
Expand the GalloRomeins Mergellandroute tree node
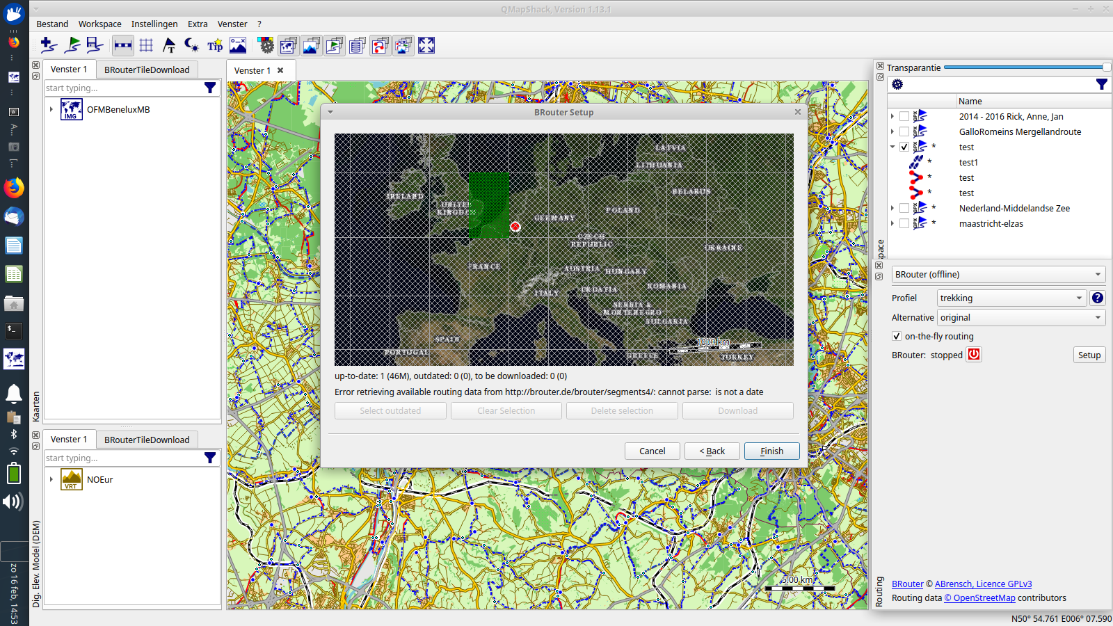[x=892, y=131]
